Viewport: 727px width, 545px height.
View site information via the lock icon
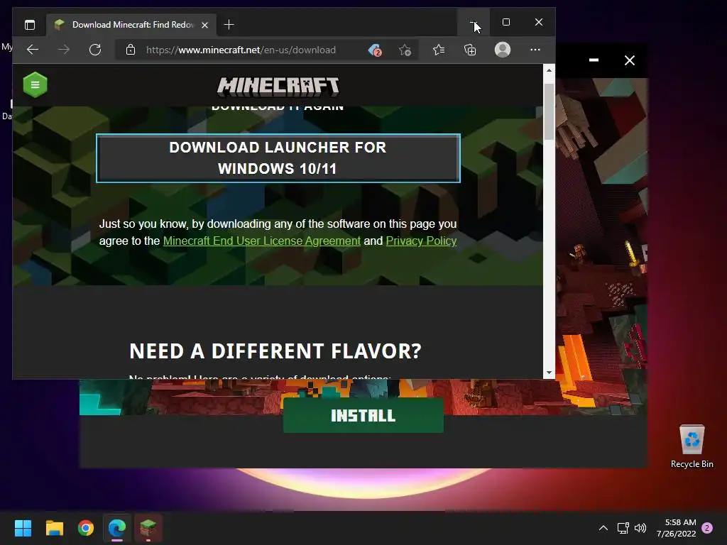[x=131, y=50]
